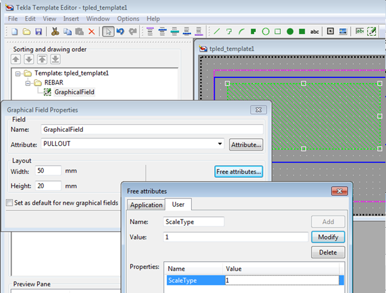Open the Insert menu

pyautogui.click(x=71, y=19)
